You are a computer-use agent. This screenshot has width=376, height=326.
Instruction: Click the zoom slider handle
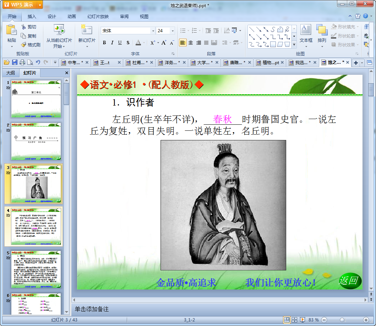click(342, 320)
